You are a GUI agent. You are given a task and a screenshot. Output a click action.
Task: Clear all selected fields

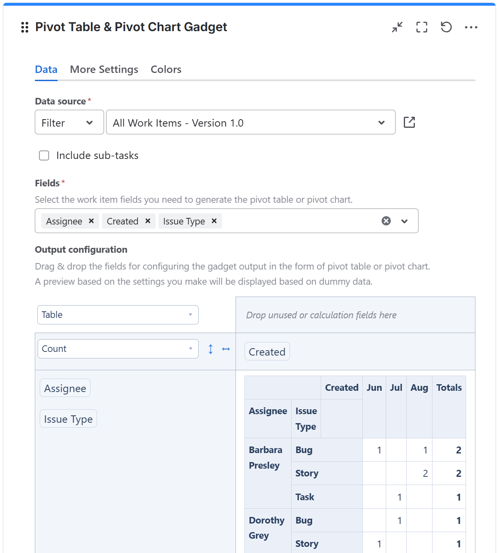(386, 221)
